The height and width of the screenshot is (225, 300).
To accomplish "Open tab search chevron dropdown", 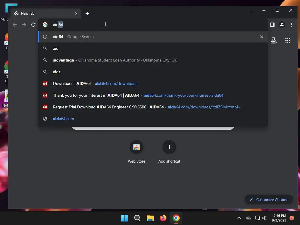I will (250, 10).
